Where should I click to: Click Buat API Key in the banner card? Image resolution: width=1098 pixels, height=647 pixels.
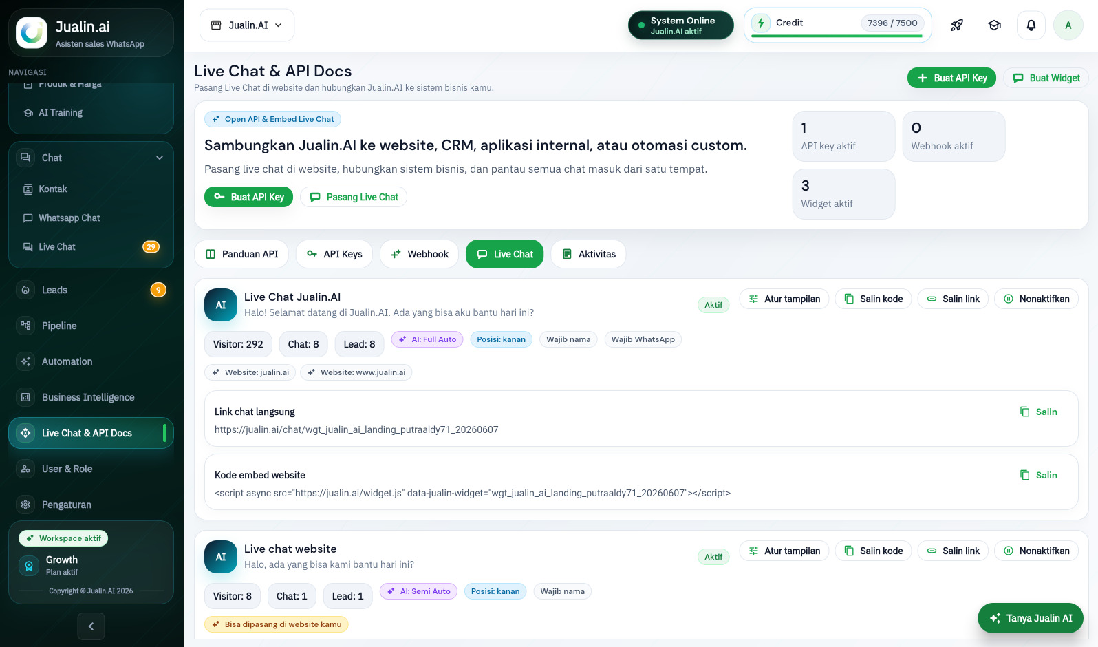[x=249, y=197]
